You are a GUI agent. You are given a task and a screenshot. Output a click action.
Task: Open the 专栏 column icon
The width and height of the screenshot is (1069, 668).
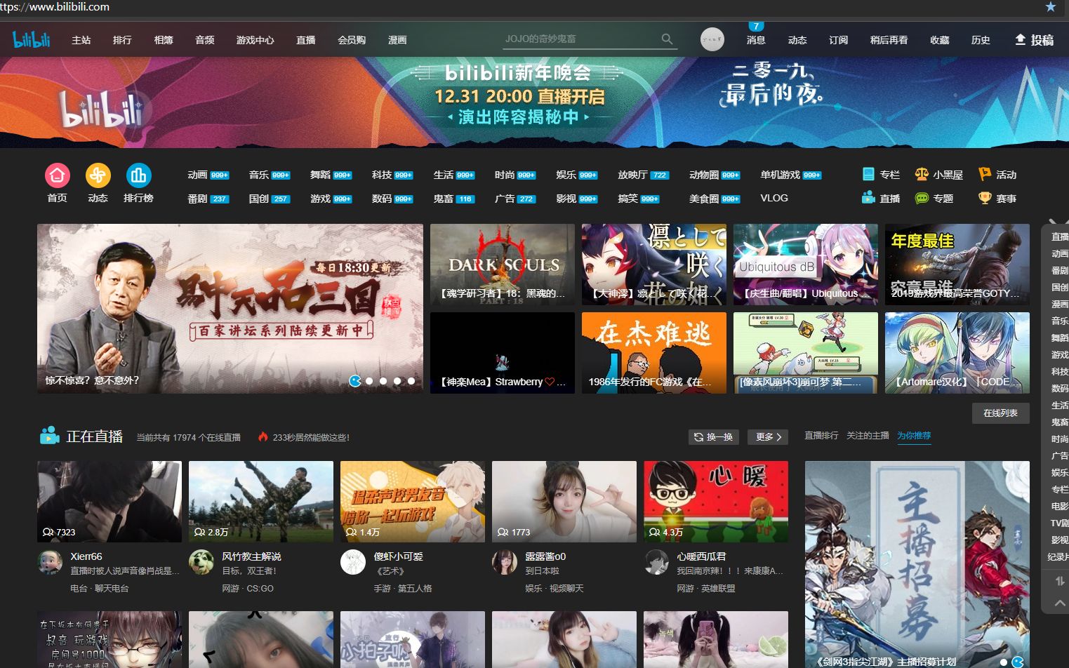(x=868, y=173)
